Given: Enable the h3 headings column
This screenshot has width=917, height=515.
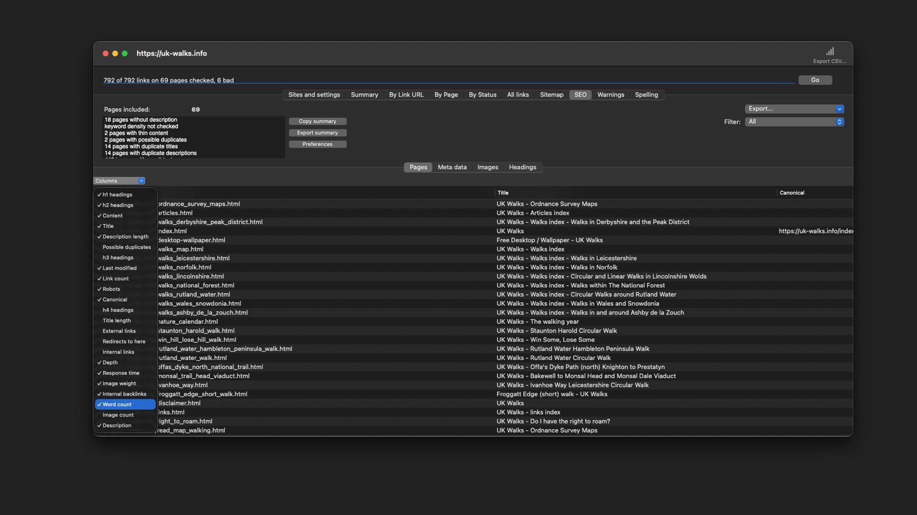Looking at the screenshot, I should point(126,257).
